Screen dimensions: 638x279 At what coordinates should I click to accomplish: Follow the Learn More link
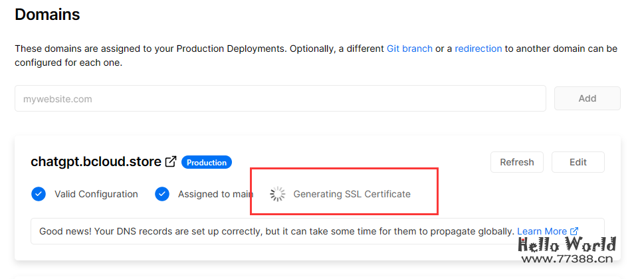(x=542, y=231)
